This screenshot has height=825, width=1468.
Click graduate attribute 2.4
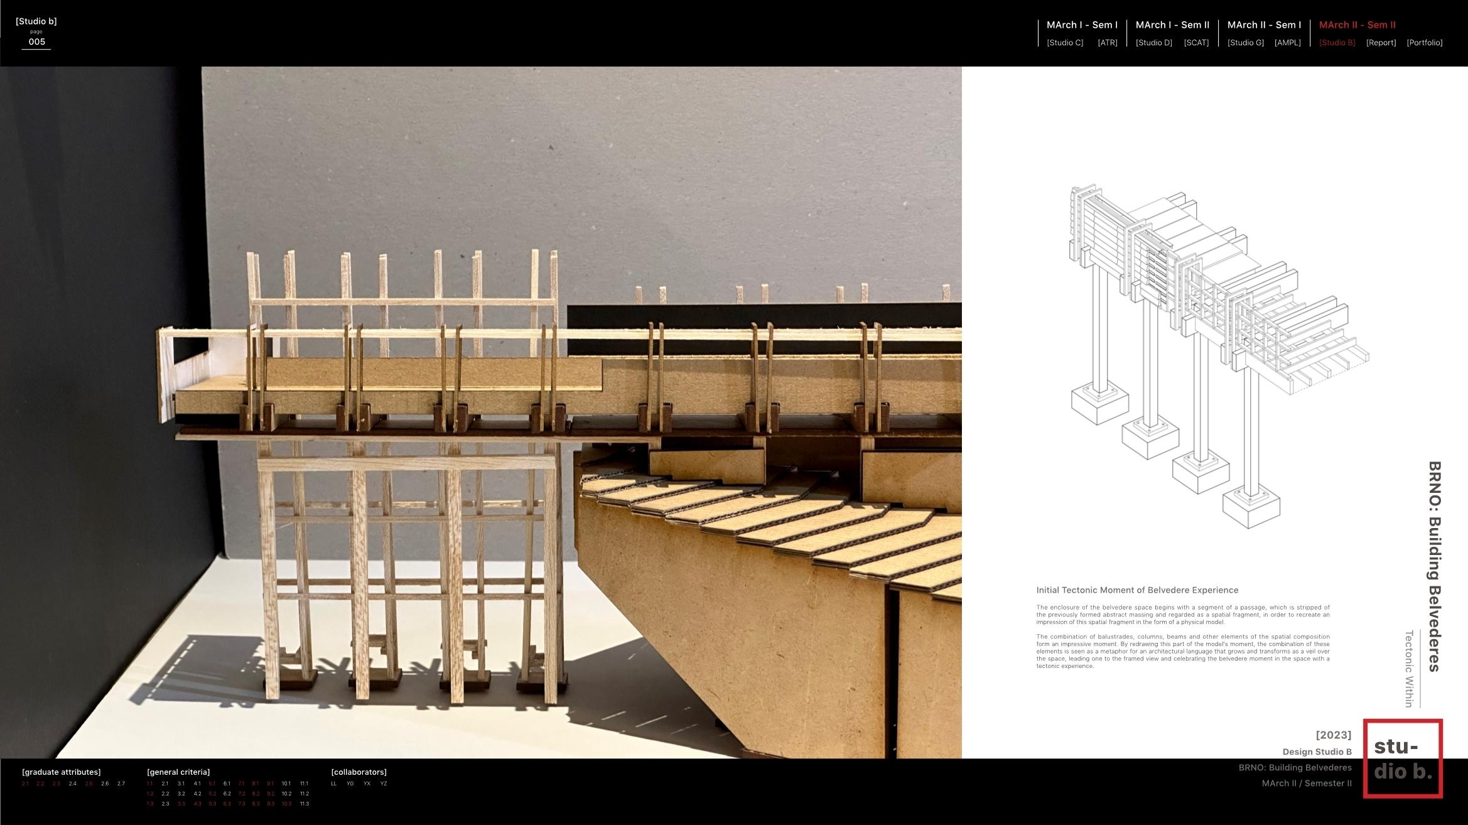tap(73, 784)
